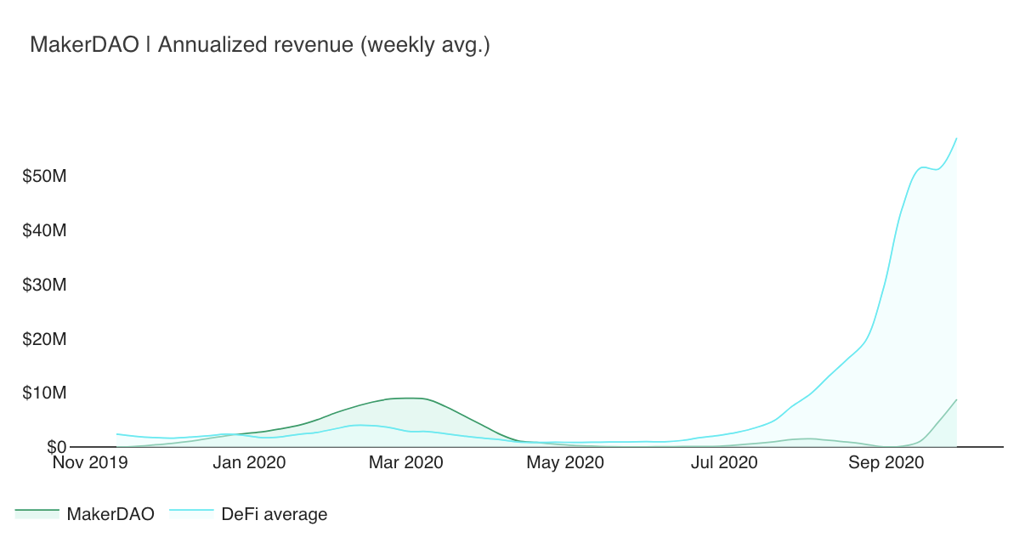Image resolution: width=1025 pixels, height=543 pixels.
Task: Click the $40M y-axis label
Action: [x=44, y=231]
